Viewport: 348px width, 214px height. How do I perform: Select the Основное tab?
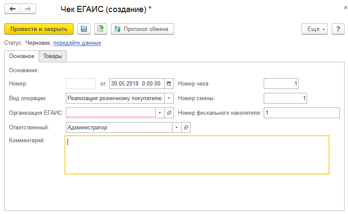coord(22,56)
